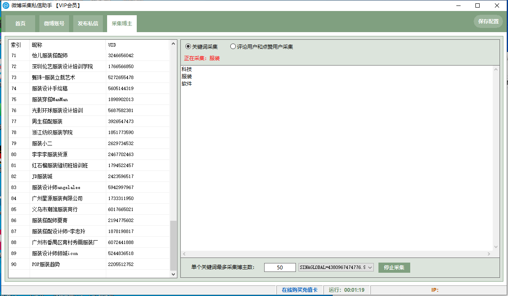The image size is (508, 296).
Task: Click the max bloggers count input field
Action: click(280, 267)
